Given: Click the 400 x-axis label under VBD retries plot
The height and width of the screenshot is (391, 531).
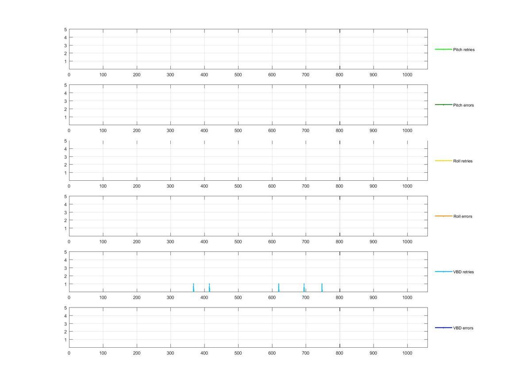Looking at the screenshot, I should pos(204,297).
